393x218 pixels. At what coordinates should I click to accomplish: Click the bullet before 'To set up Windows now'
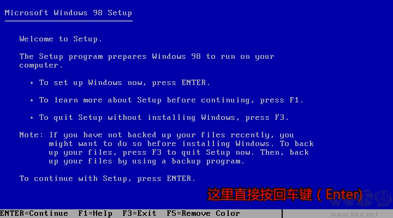[32, 83]
